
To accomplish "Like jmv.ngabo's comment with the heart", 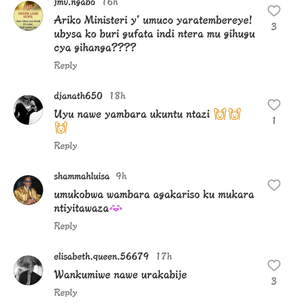I will tap(274, 10).
